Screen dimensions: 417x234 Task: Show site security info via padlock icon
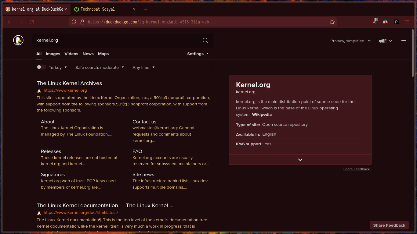82,22
